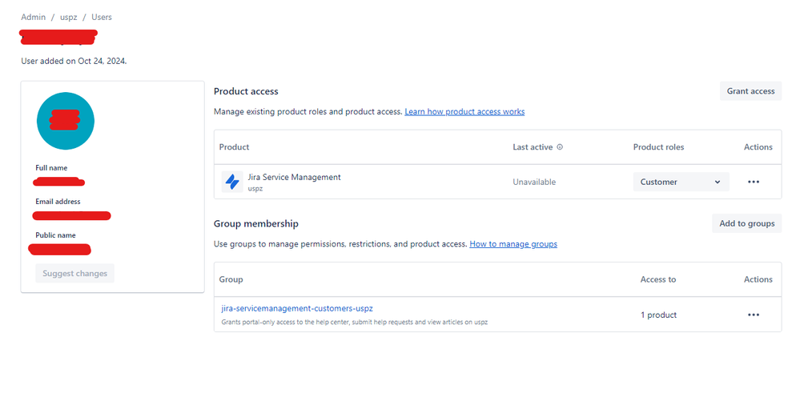Click the Group column header
Image resolution: width=800 pixels, height=393 pixels.
pos(231,279)
